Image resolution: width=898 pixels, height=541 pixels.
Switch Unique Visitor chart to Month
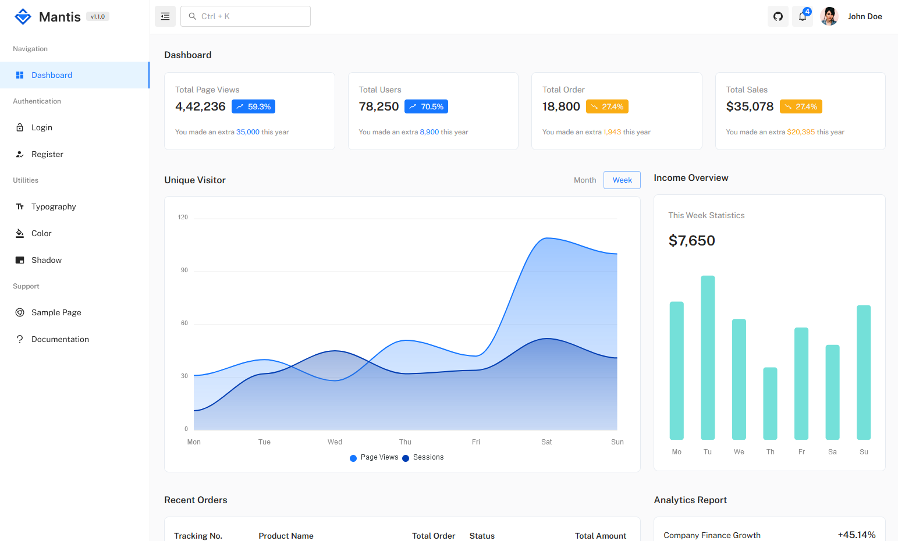point(585,180)
